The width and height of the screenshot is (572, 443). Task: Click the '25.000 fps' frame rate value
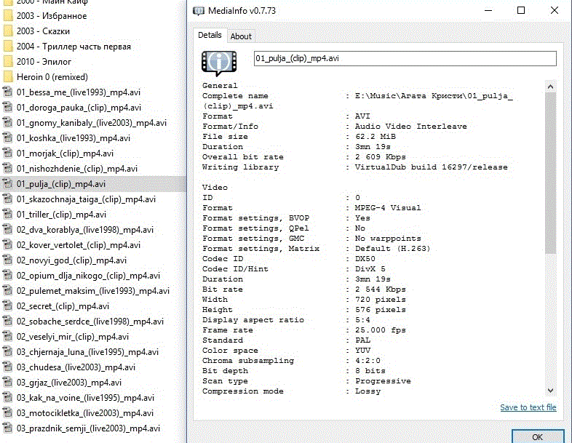tap(381, 330)
